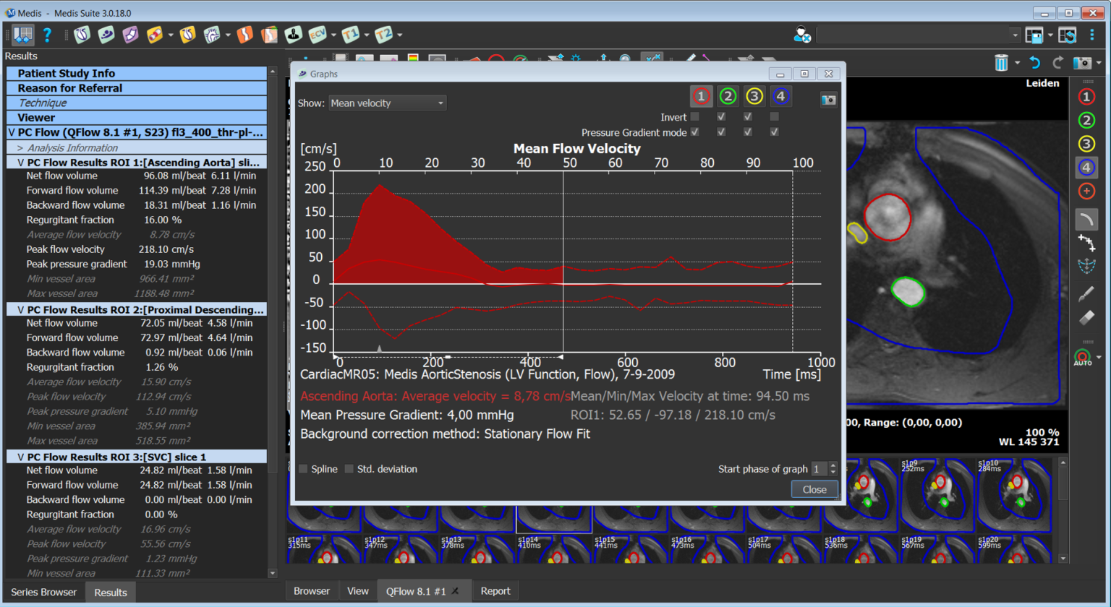Select the eraser tool in right toolbar
The image size is (1111, 607).
click(x=1086, y=318)
